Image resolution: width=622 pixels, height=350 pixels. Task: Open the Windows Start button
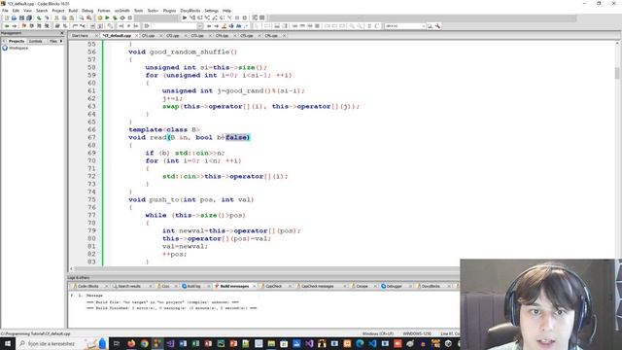tap(7, 343)
